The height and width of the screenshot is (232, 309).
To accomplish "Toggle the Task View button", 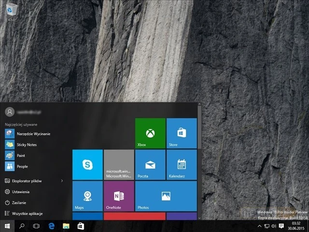I will click(x=36, y=226).
